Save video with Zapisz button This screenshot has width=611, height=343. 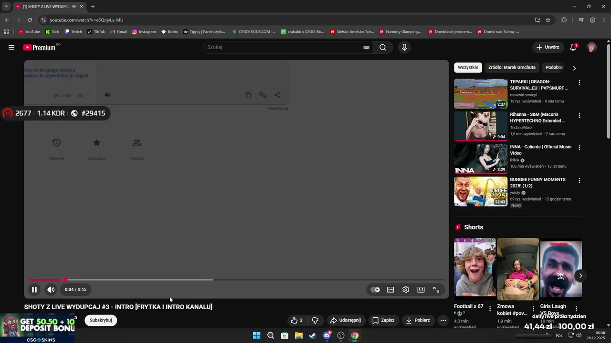pos(384,320)
